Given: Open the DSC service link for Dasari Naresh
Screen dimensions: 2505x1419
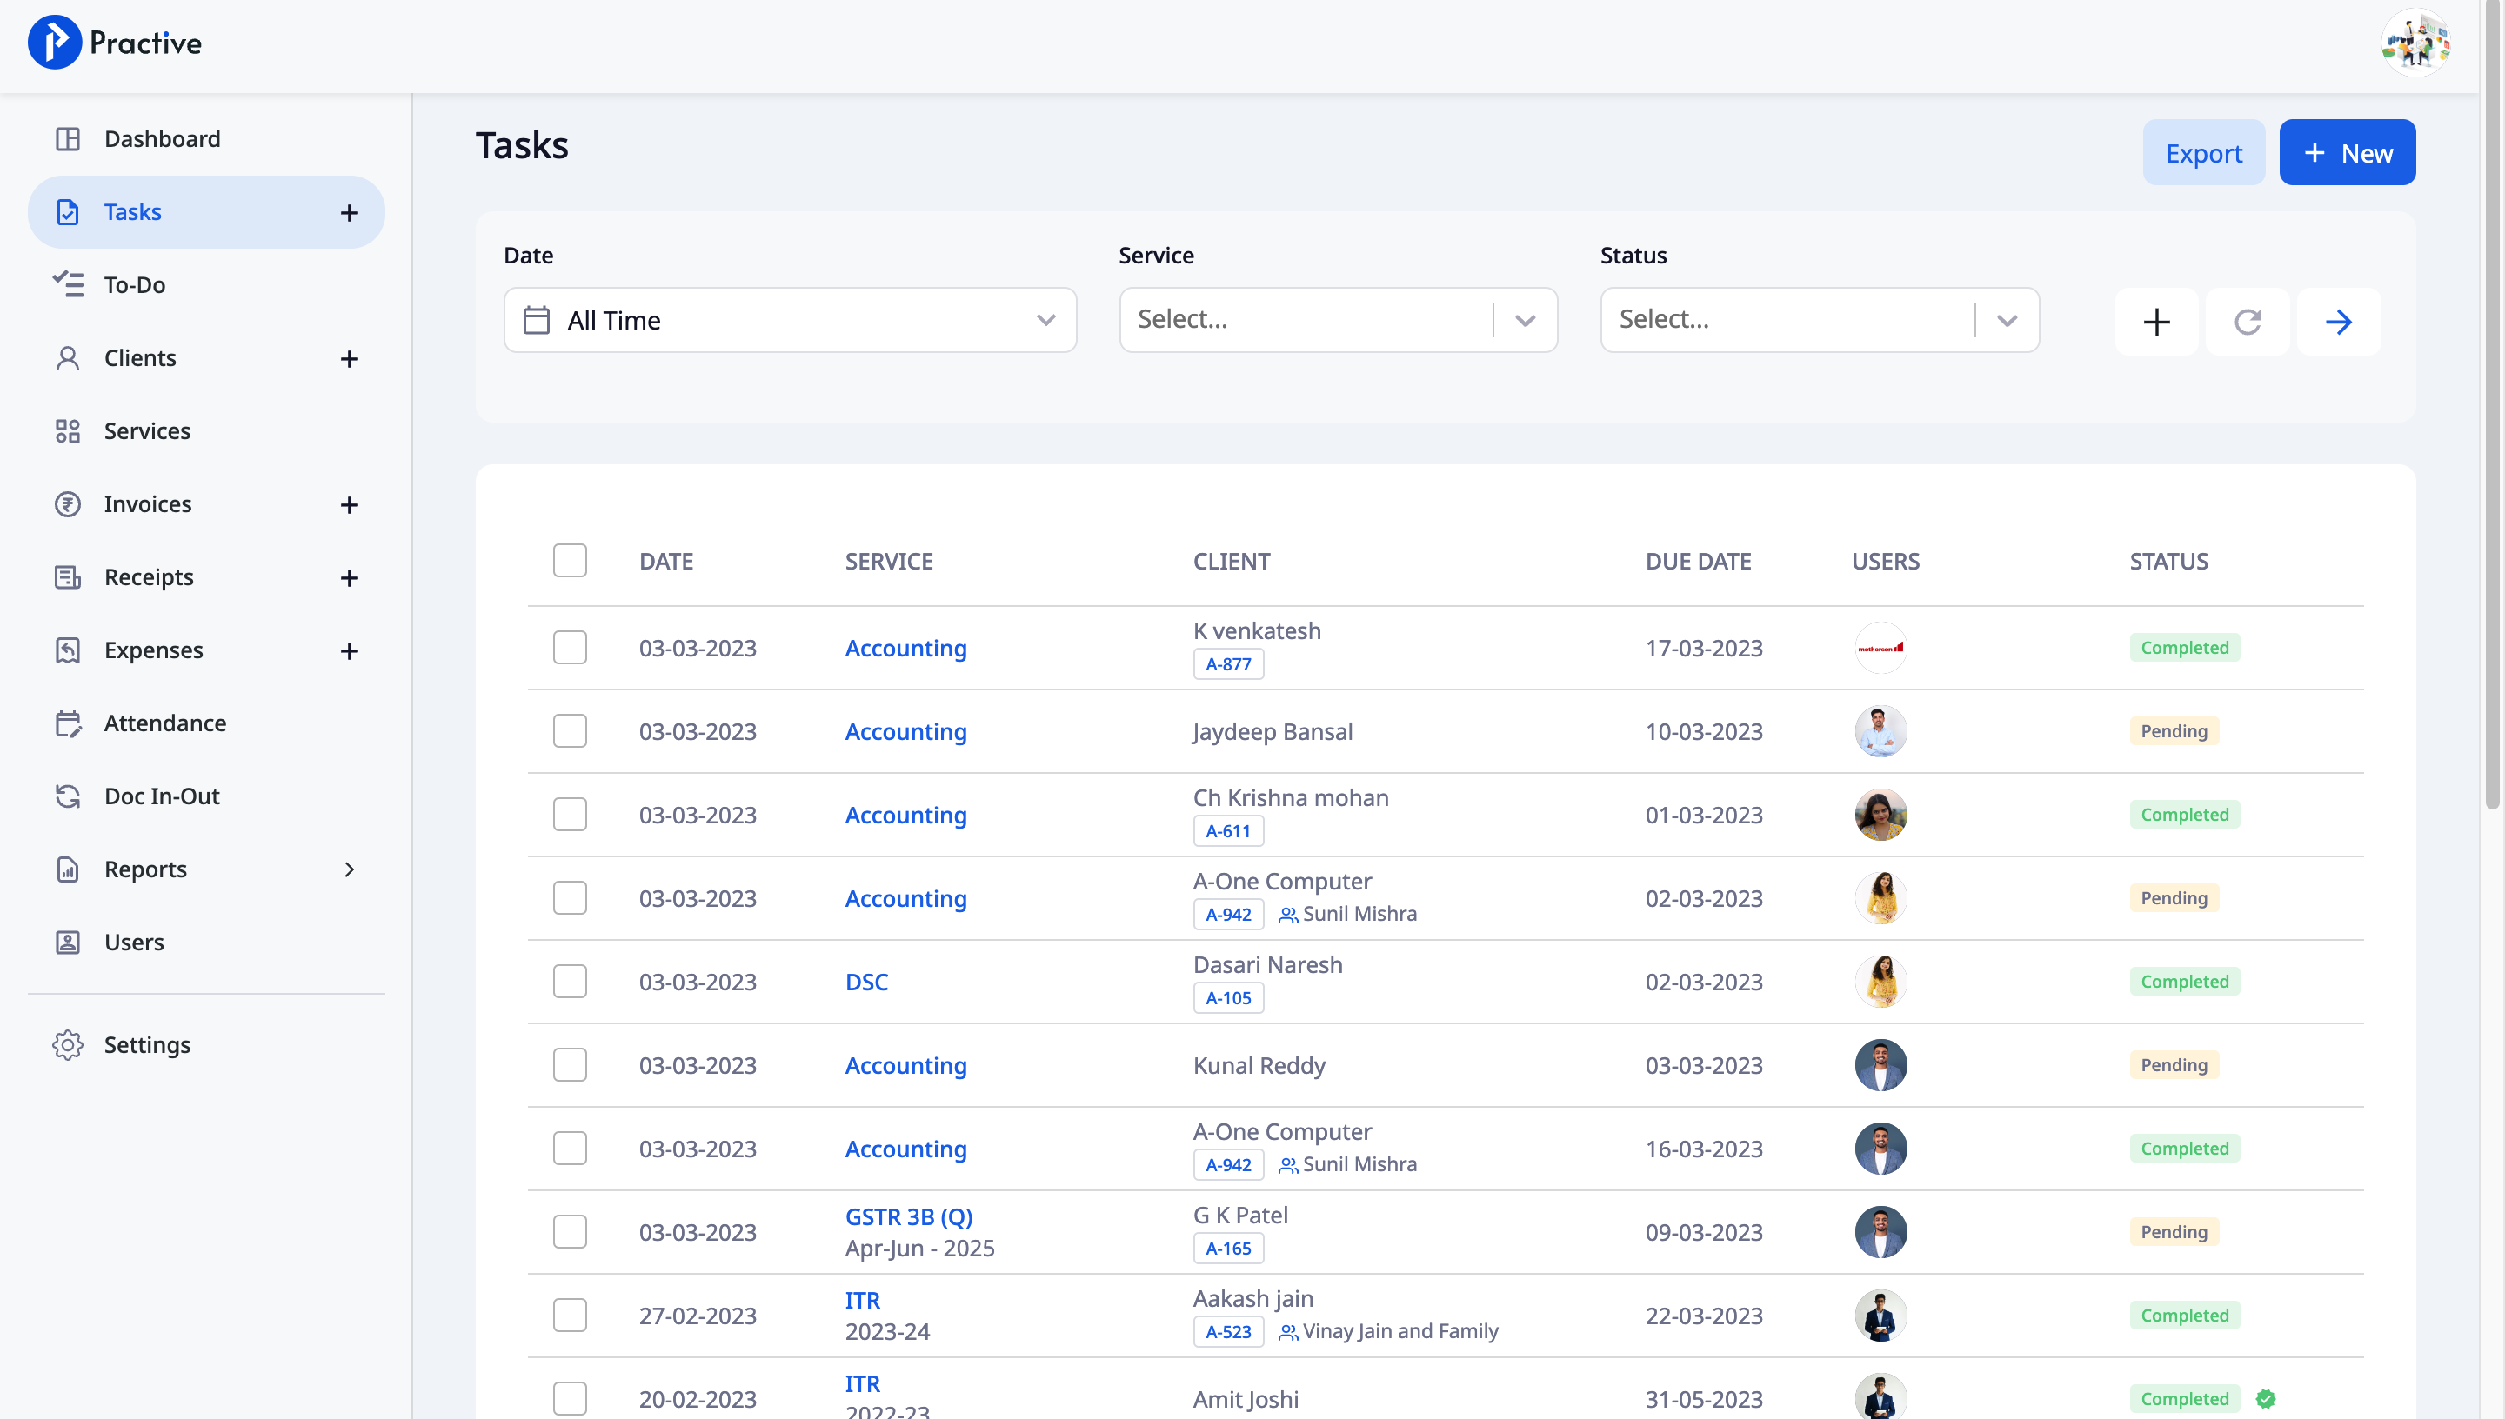Looking at the screenshot, I should click(865, 982).
